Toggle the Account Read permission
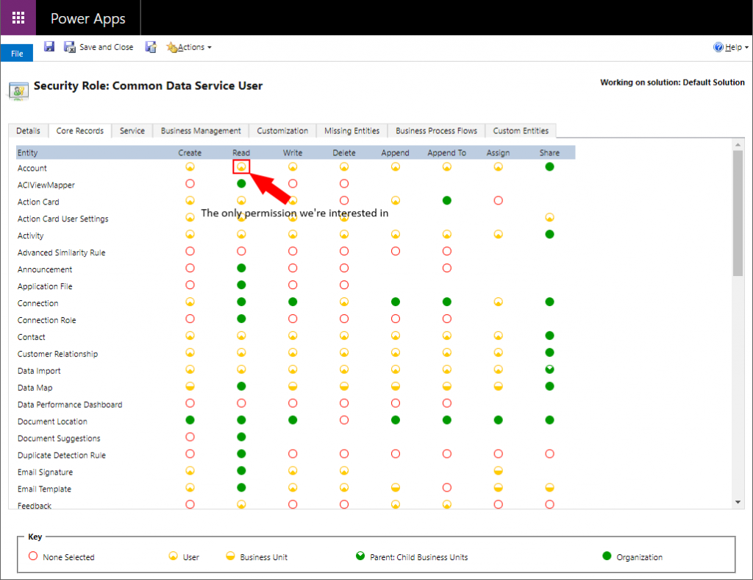 click(x=241, y=167)
